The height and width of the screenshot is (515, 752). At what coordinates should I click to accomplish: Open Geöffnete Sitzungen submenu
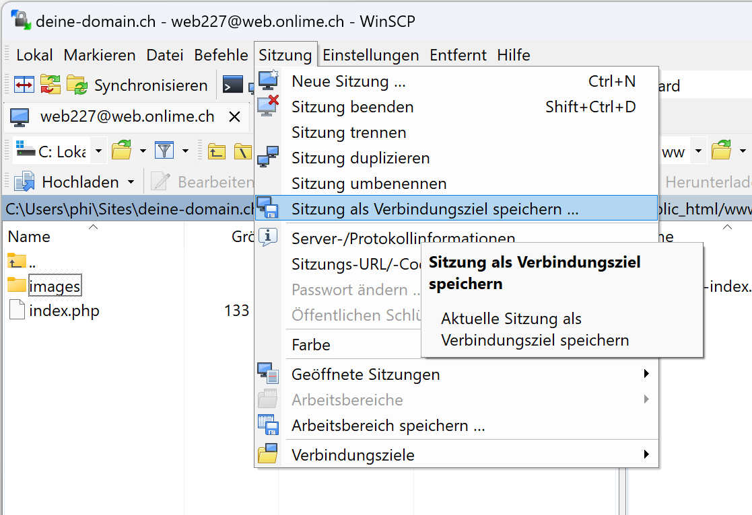456,374
